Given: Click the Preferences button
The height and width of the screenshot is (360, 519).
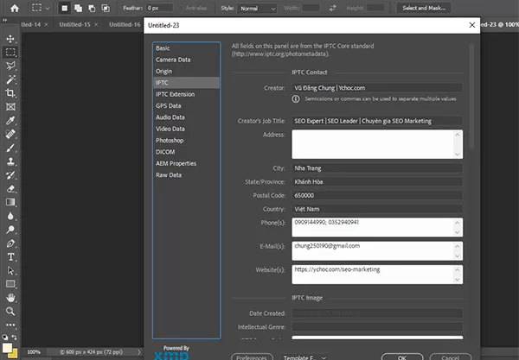Looking at the screenshot, I should (252, 357).
